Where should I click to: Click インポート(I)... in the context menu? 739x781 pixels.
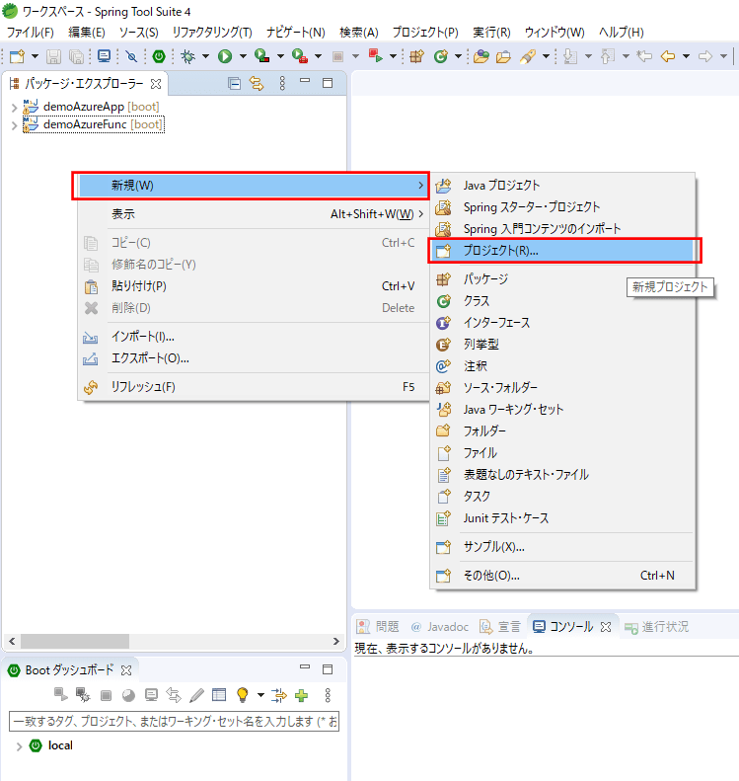point(142,337)
